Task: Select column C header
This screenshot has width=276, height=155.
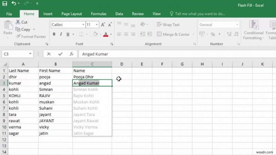Action: pos(92,64)
